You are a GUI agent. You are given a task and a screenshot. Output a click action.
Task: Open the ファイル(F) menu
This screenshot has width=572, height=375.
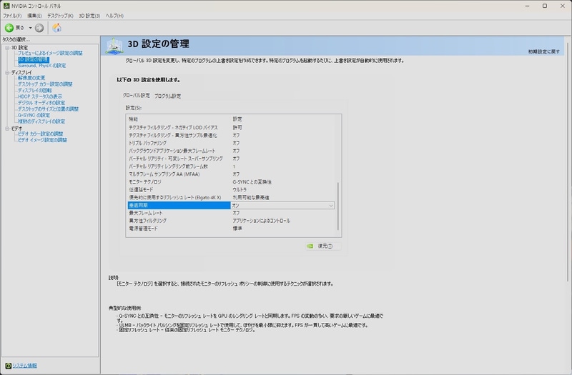pyautogui.click(x=12, y=16)
